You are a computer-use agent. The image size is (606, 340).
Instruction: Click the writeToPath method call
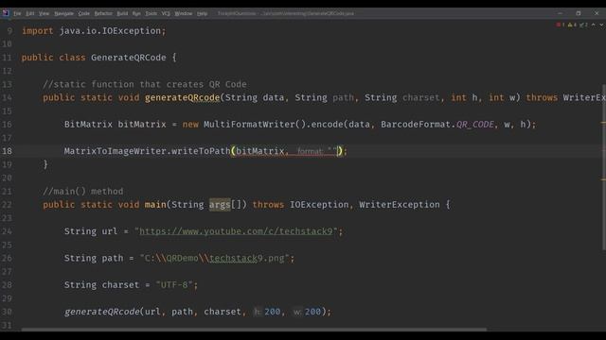201,151
